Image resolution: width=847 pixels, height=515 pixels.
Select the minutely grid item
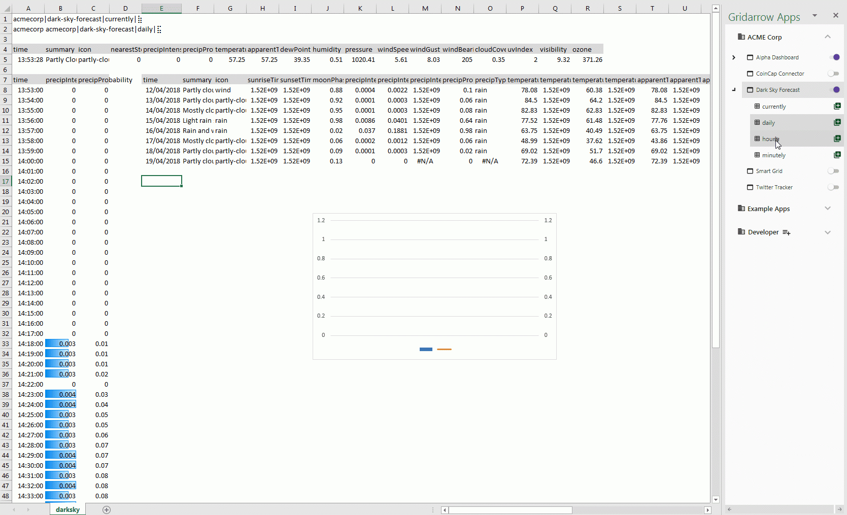coord(773,155)
